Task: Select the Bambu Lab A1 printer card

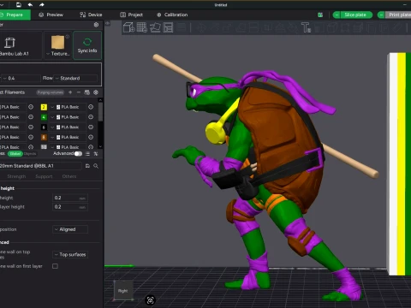Action: coord(21,45)
